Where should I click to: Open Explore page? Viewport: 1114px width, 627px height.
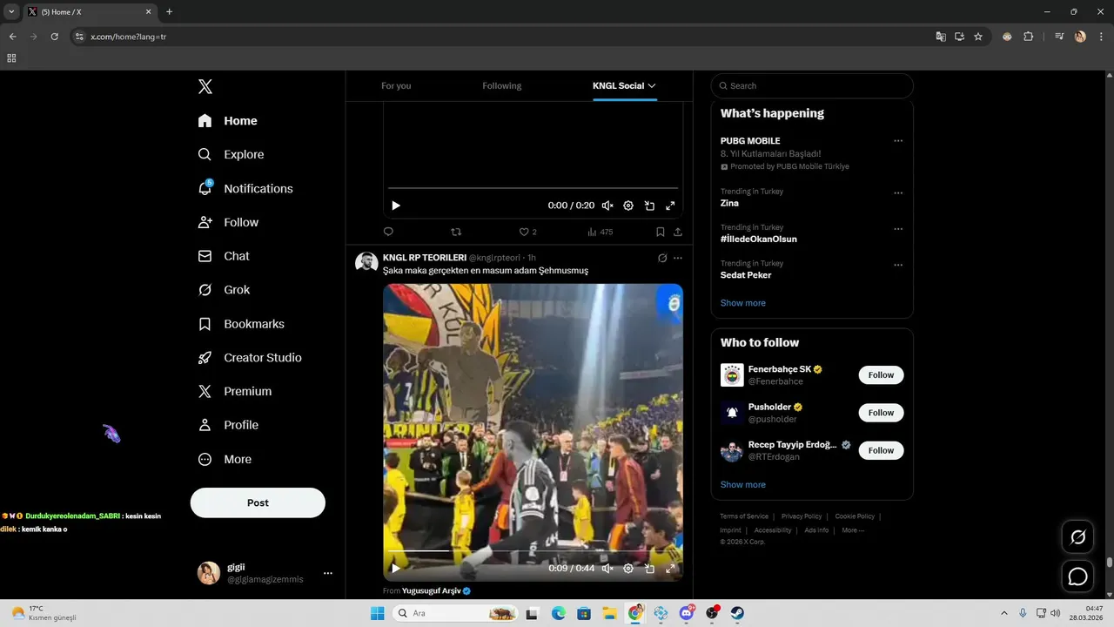(x=232, y=154)
